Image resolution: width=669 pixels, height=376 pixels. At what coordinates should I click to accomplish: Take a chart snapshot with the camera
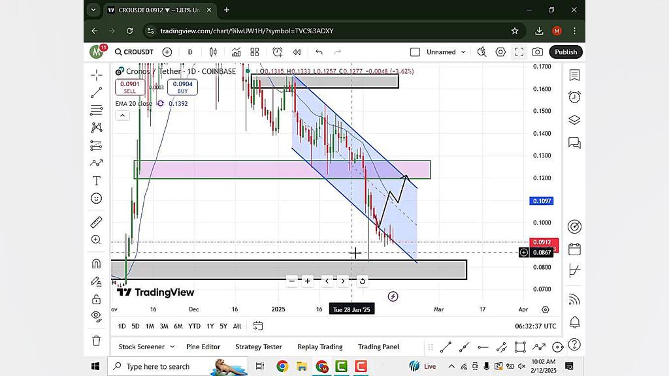pyautogui.click(x=538, y=52)
